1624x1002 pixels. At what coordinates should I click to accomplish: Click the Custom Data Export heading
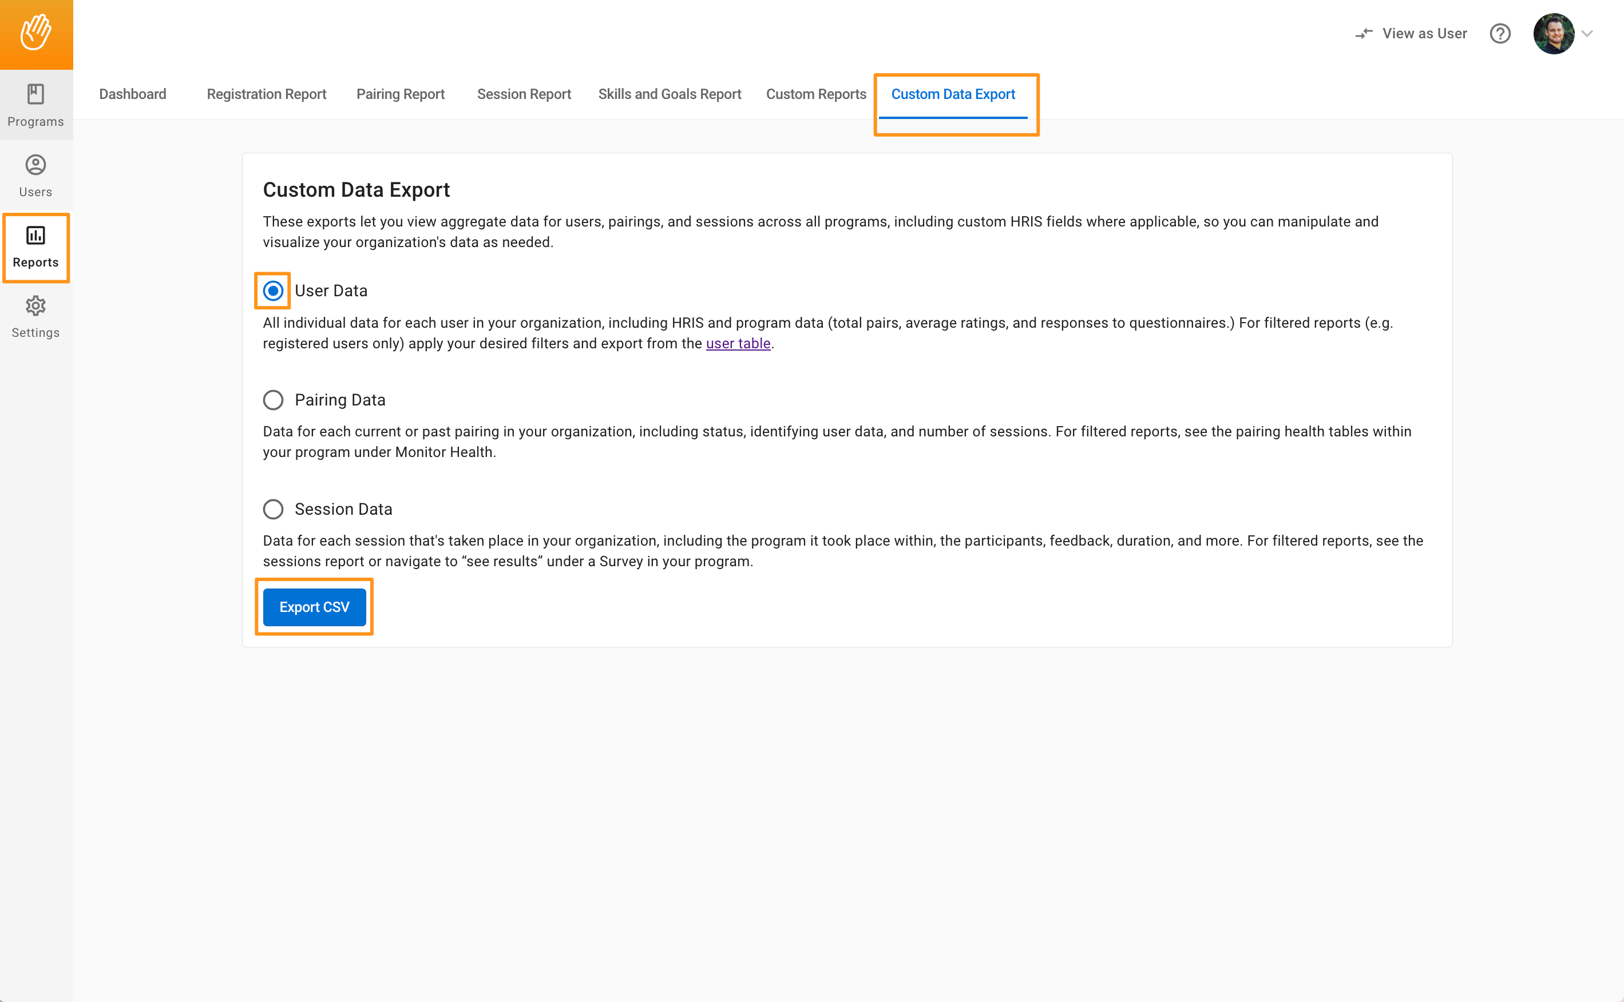click(356, 190)
